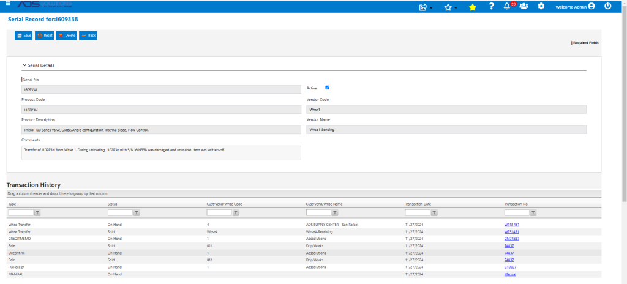
Task: Sort by the Status column header
Action: click(113, 204)
